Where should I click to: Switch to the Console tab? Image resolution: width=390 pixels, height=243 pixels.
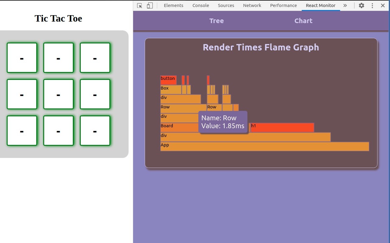pyautogui.click(x=201, y=5)
